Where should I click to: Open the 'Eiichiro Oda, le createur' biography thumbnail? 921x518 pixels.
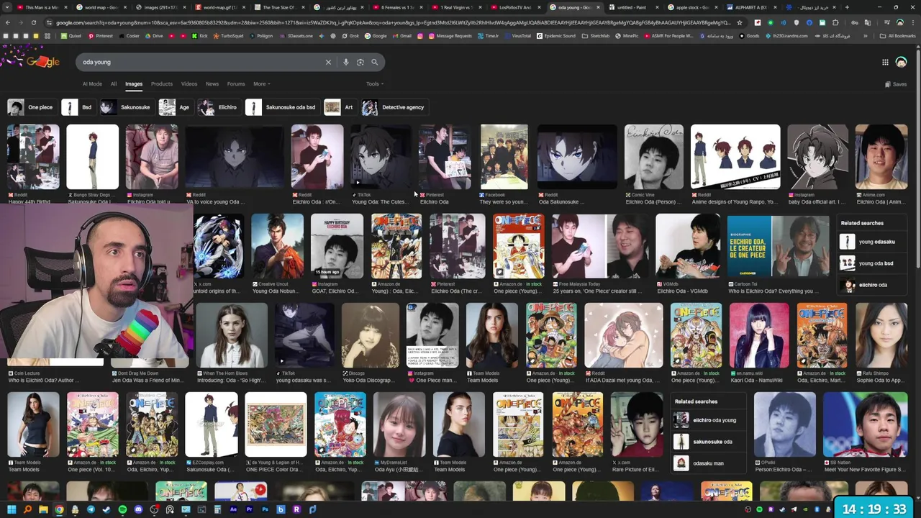click(x=778, y=246)
